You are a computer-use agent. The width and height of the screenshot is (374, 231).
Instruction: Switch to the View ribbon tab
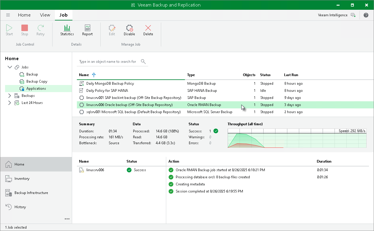click(x=45, y=15)
